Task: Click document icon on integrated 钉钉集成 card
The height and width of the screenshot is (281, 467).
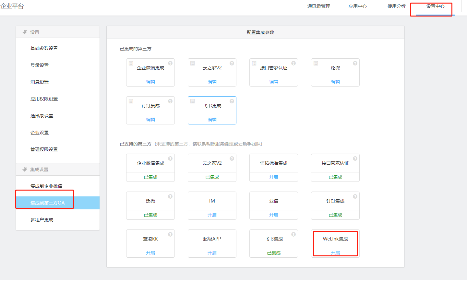Action: click(x=131, y=101)
